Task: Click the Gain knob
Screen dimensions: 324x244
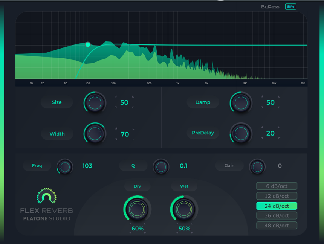Action: point(257,167)
